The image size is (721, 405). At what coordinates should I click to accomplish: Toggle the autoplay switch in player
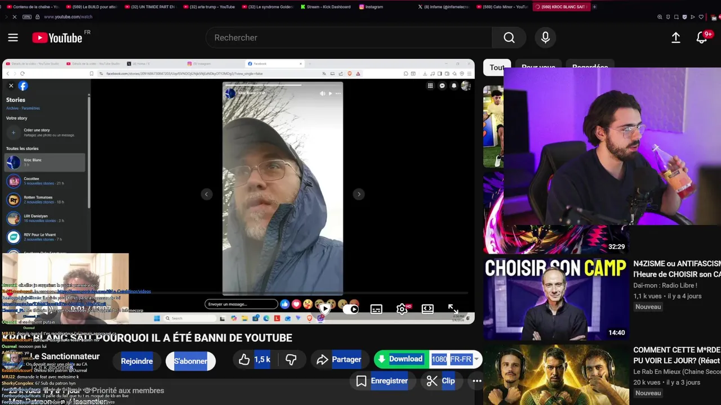(351, 309)
